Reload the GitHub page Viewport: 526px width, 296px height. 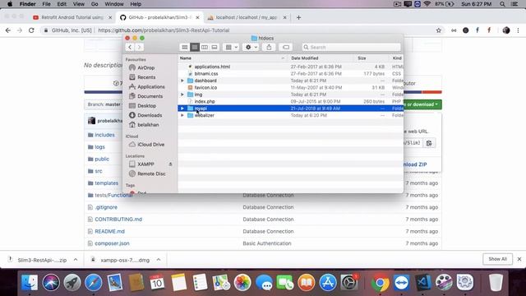(31, 30)
